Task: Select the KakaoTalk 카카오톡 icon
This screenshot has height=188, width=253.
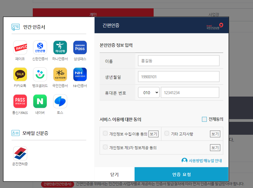Action: [20, 74]
